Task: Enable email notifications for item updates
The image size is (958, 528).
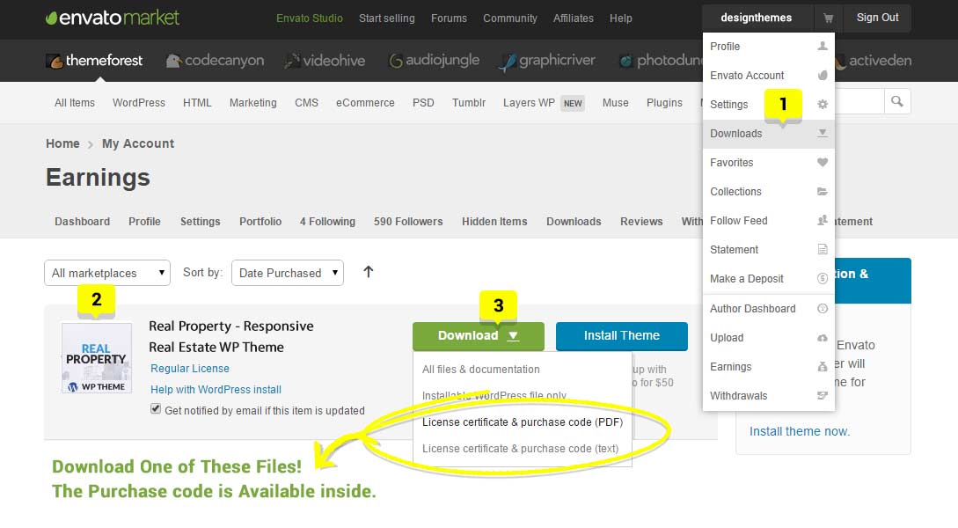Action: tap(155, 408)
